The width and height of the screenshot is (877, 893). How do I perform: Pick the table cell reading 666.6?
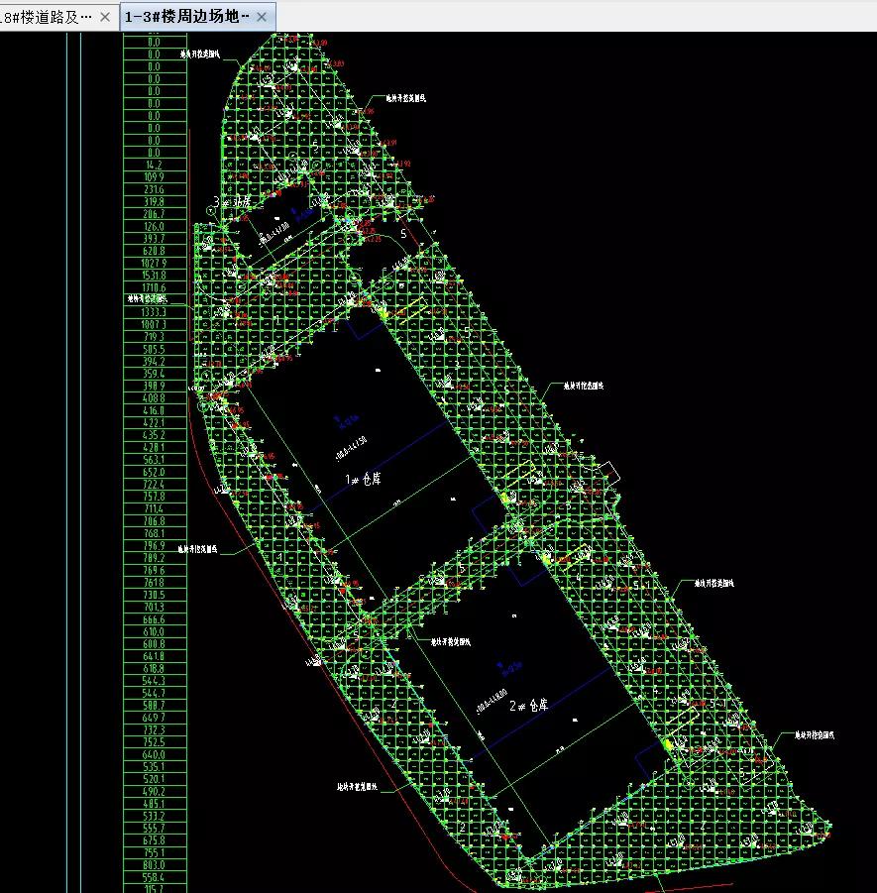[154, 619]
